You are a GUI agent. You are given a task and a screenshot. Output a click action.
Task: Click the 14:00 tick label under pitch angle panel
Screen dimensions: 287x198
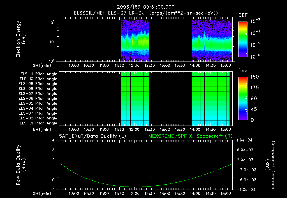(195, 130)
